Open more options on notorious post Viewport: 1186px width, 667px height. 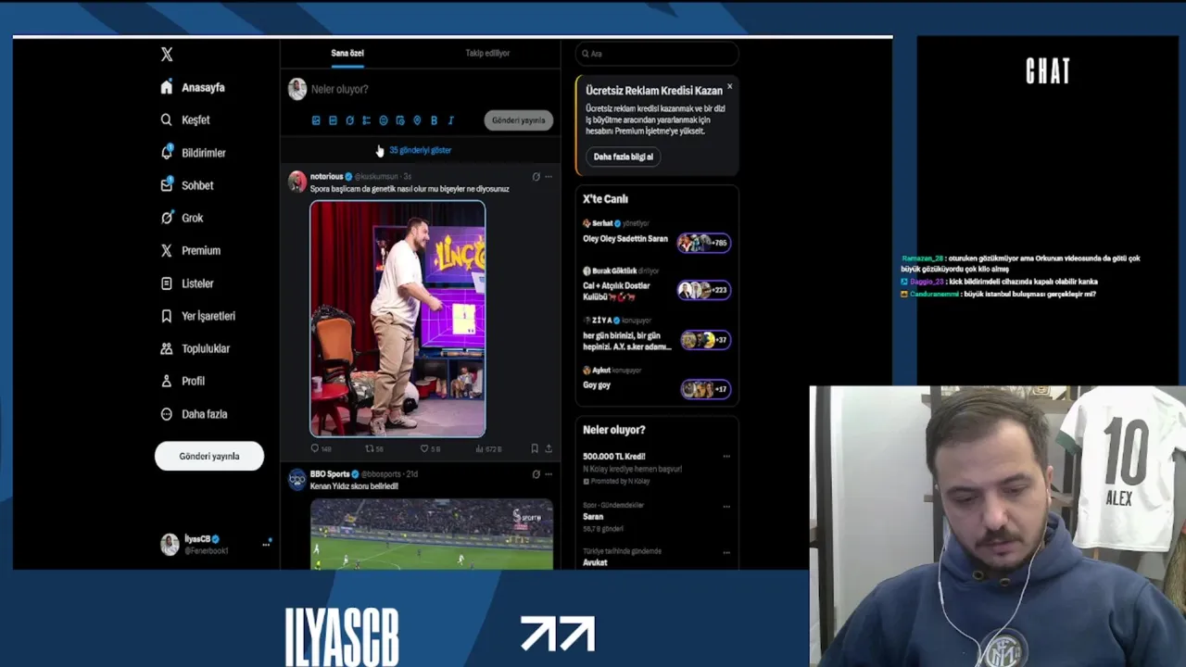point(549,176)
